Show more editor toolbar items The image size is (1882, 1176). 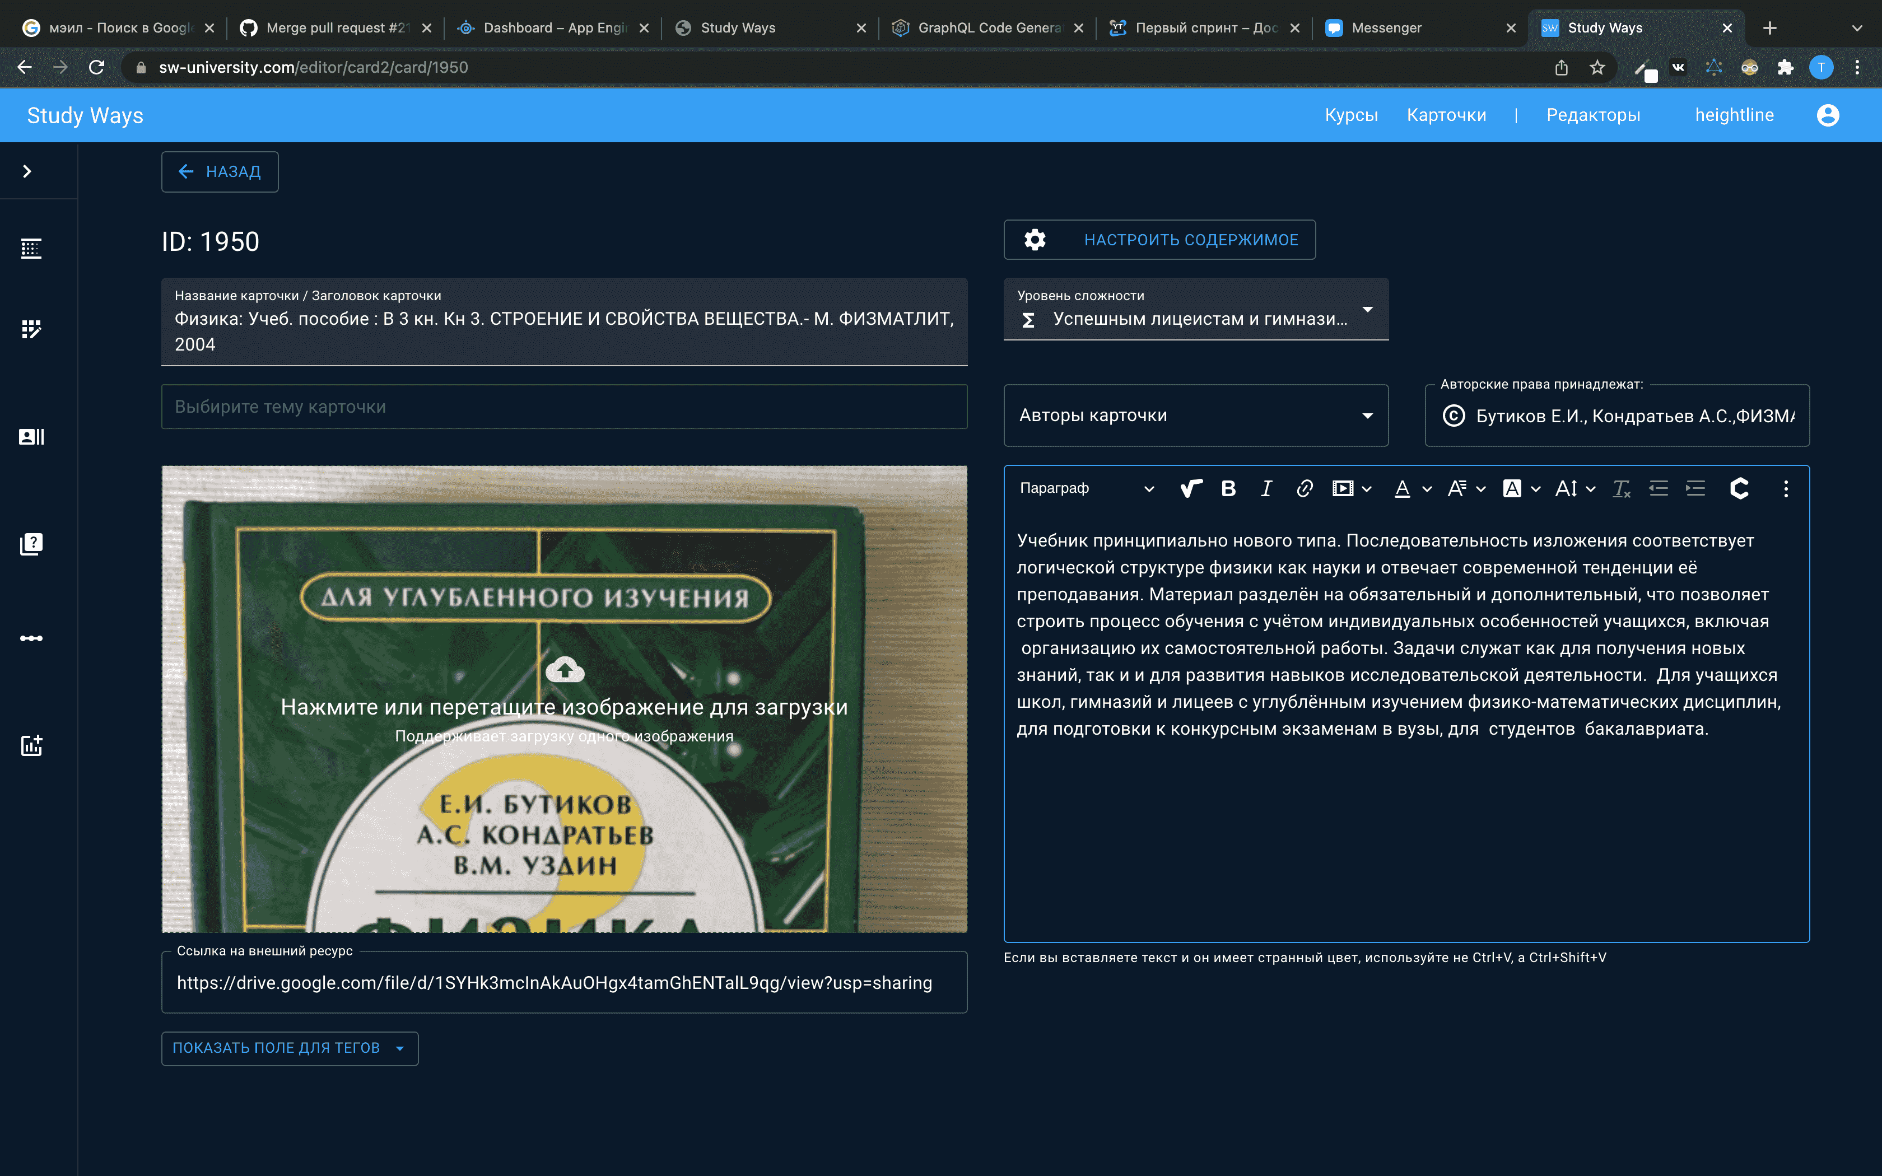pos(1786,488)
